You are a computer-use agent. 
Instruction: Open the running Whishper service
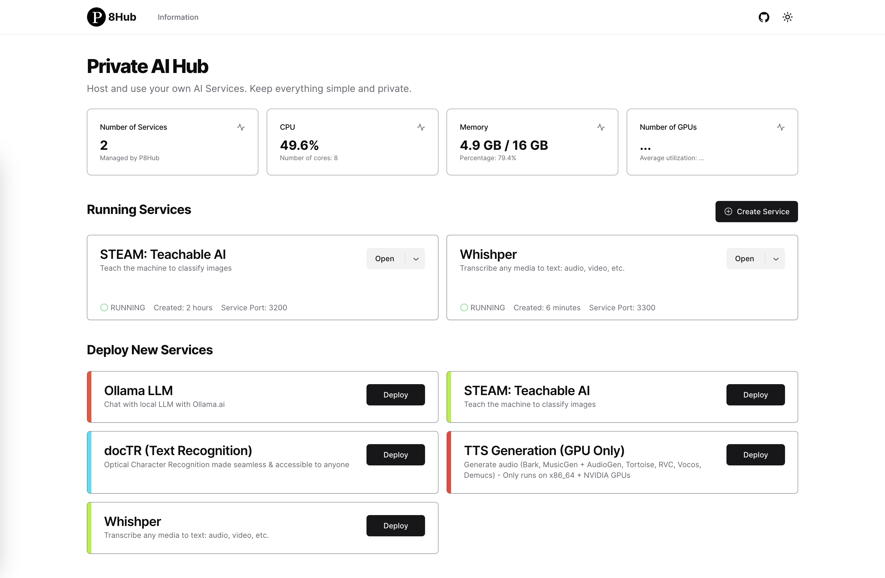click(744, 259)
